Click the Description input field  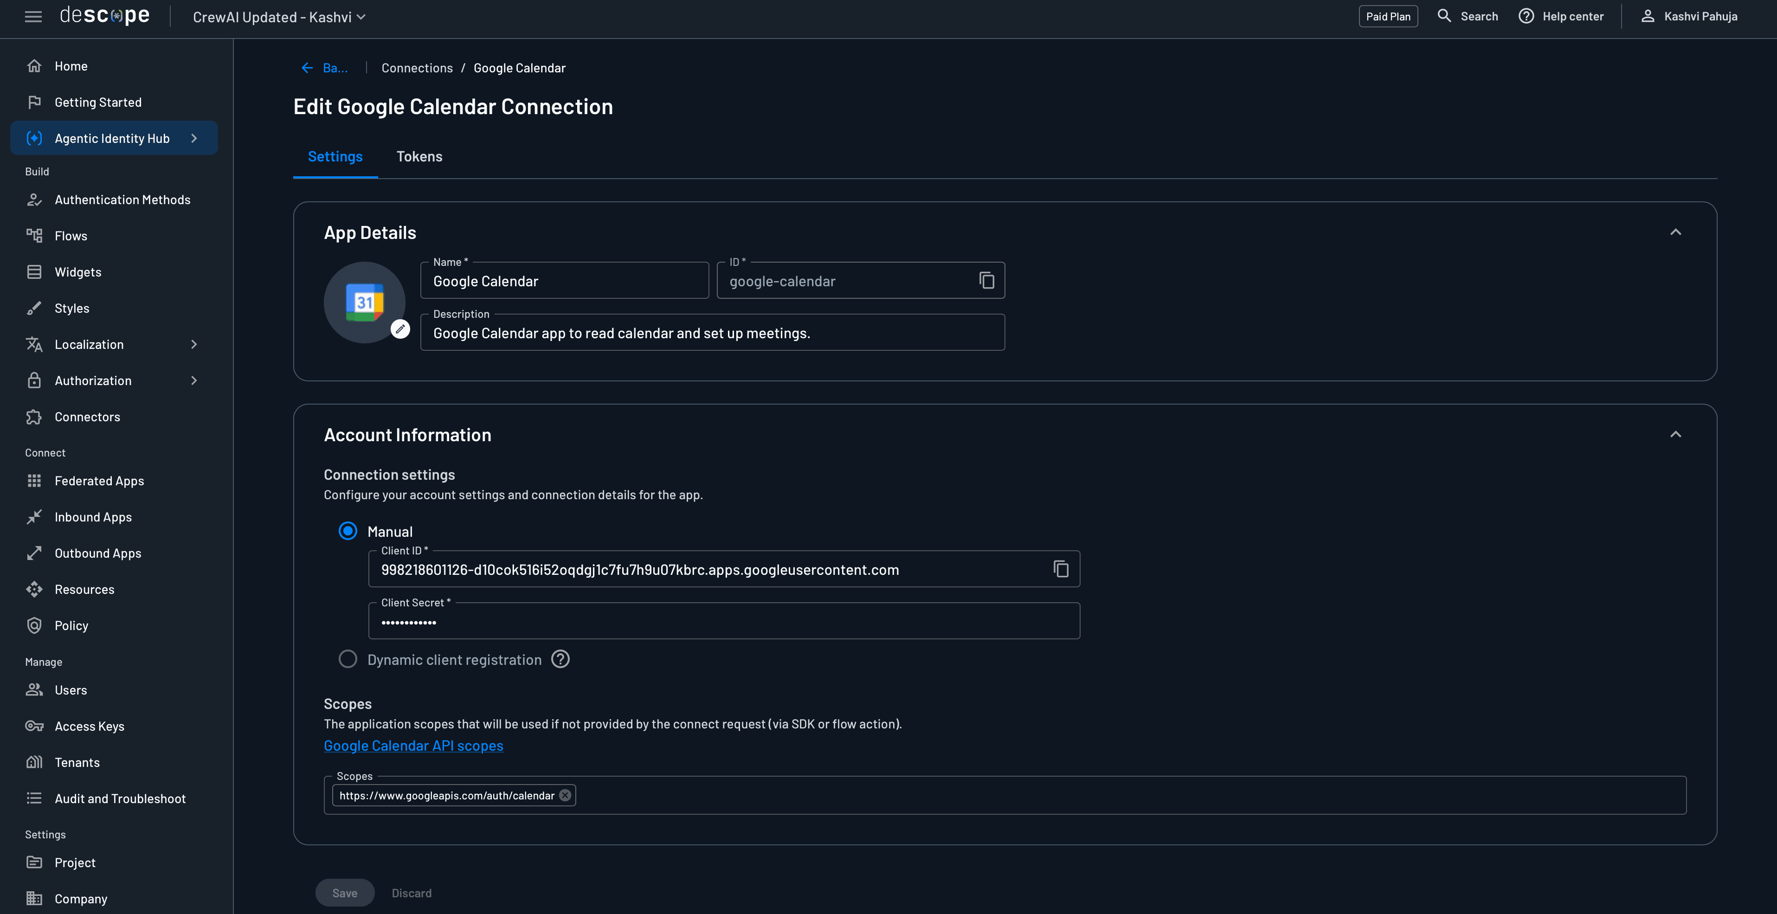(x=712, y=333)
